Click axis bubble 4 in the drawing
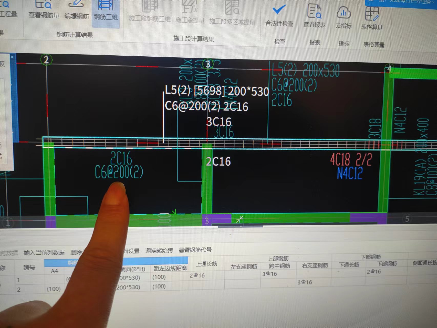The image size is (437, 328). pyautogui.click(x=389, y=69)
